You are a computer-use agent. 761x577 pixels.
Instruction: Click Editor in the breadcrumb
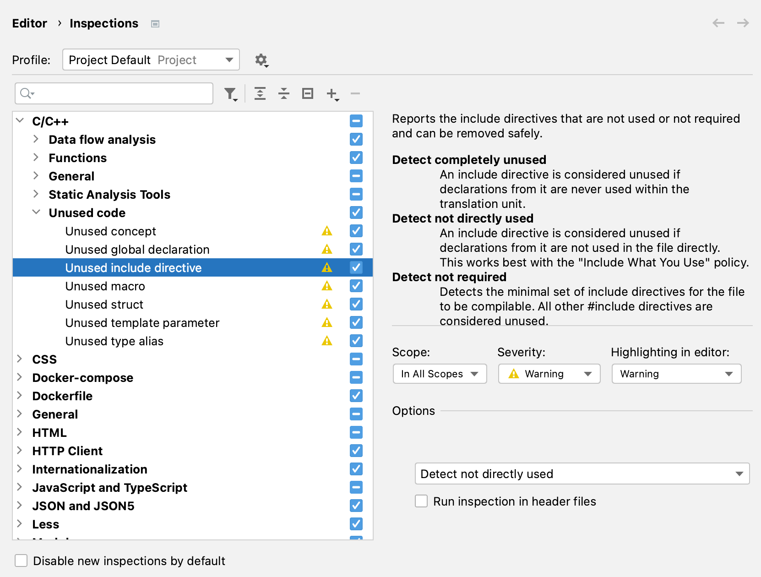29,23
